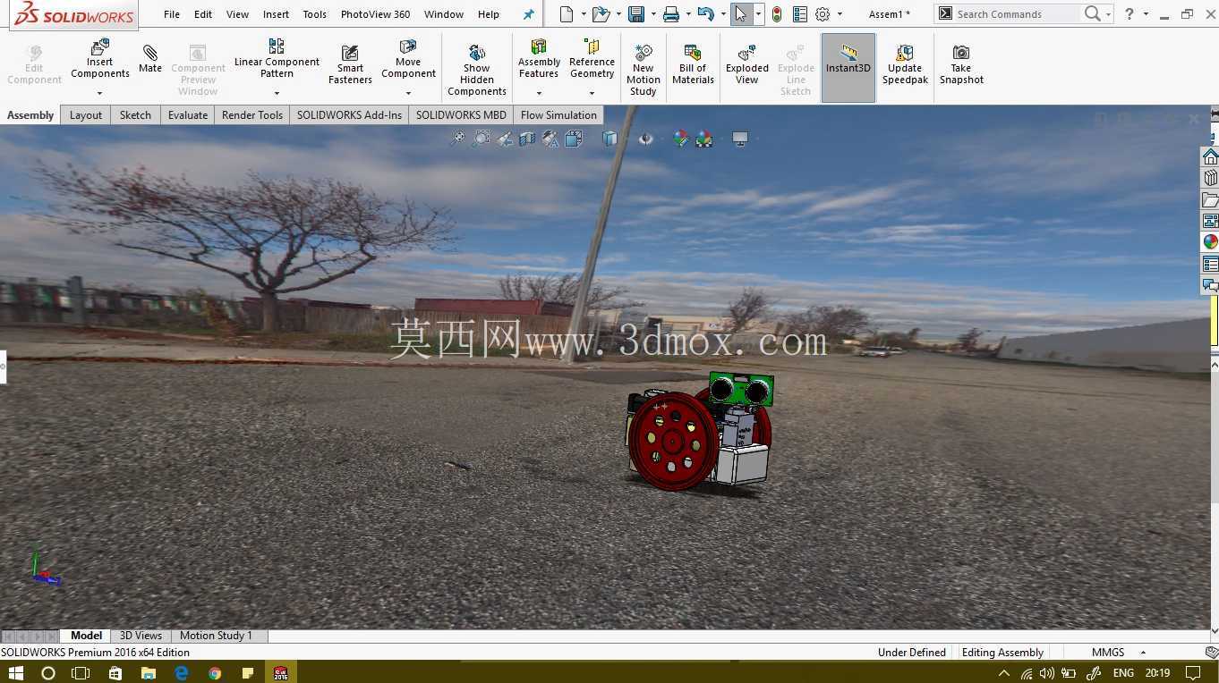Click Show Hidden Components
The image size is (1219, 683).
click(x=477, y=70)
